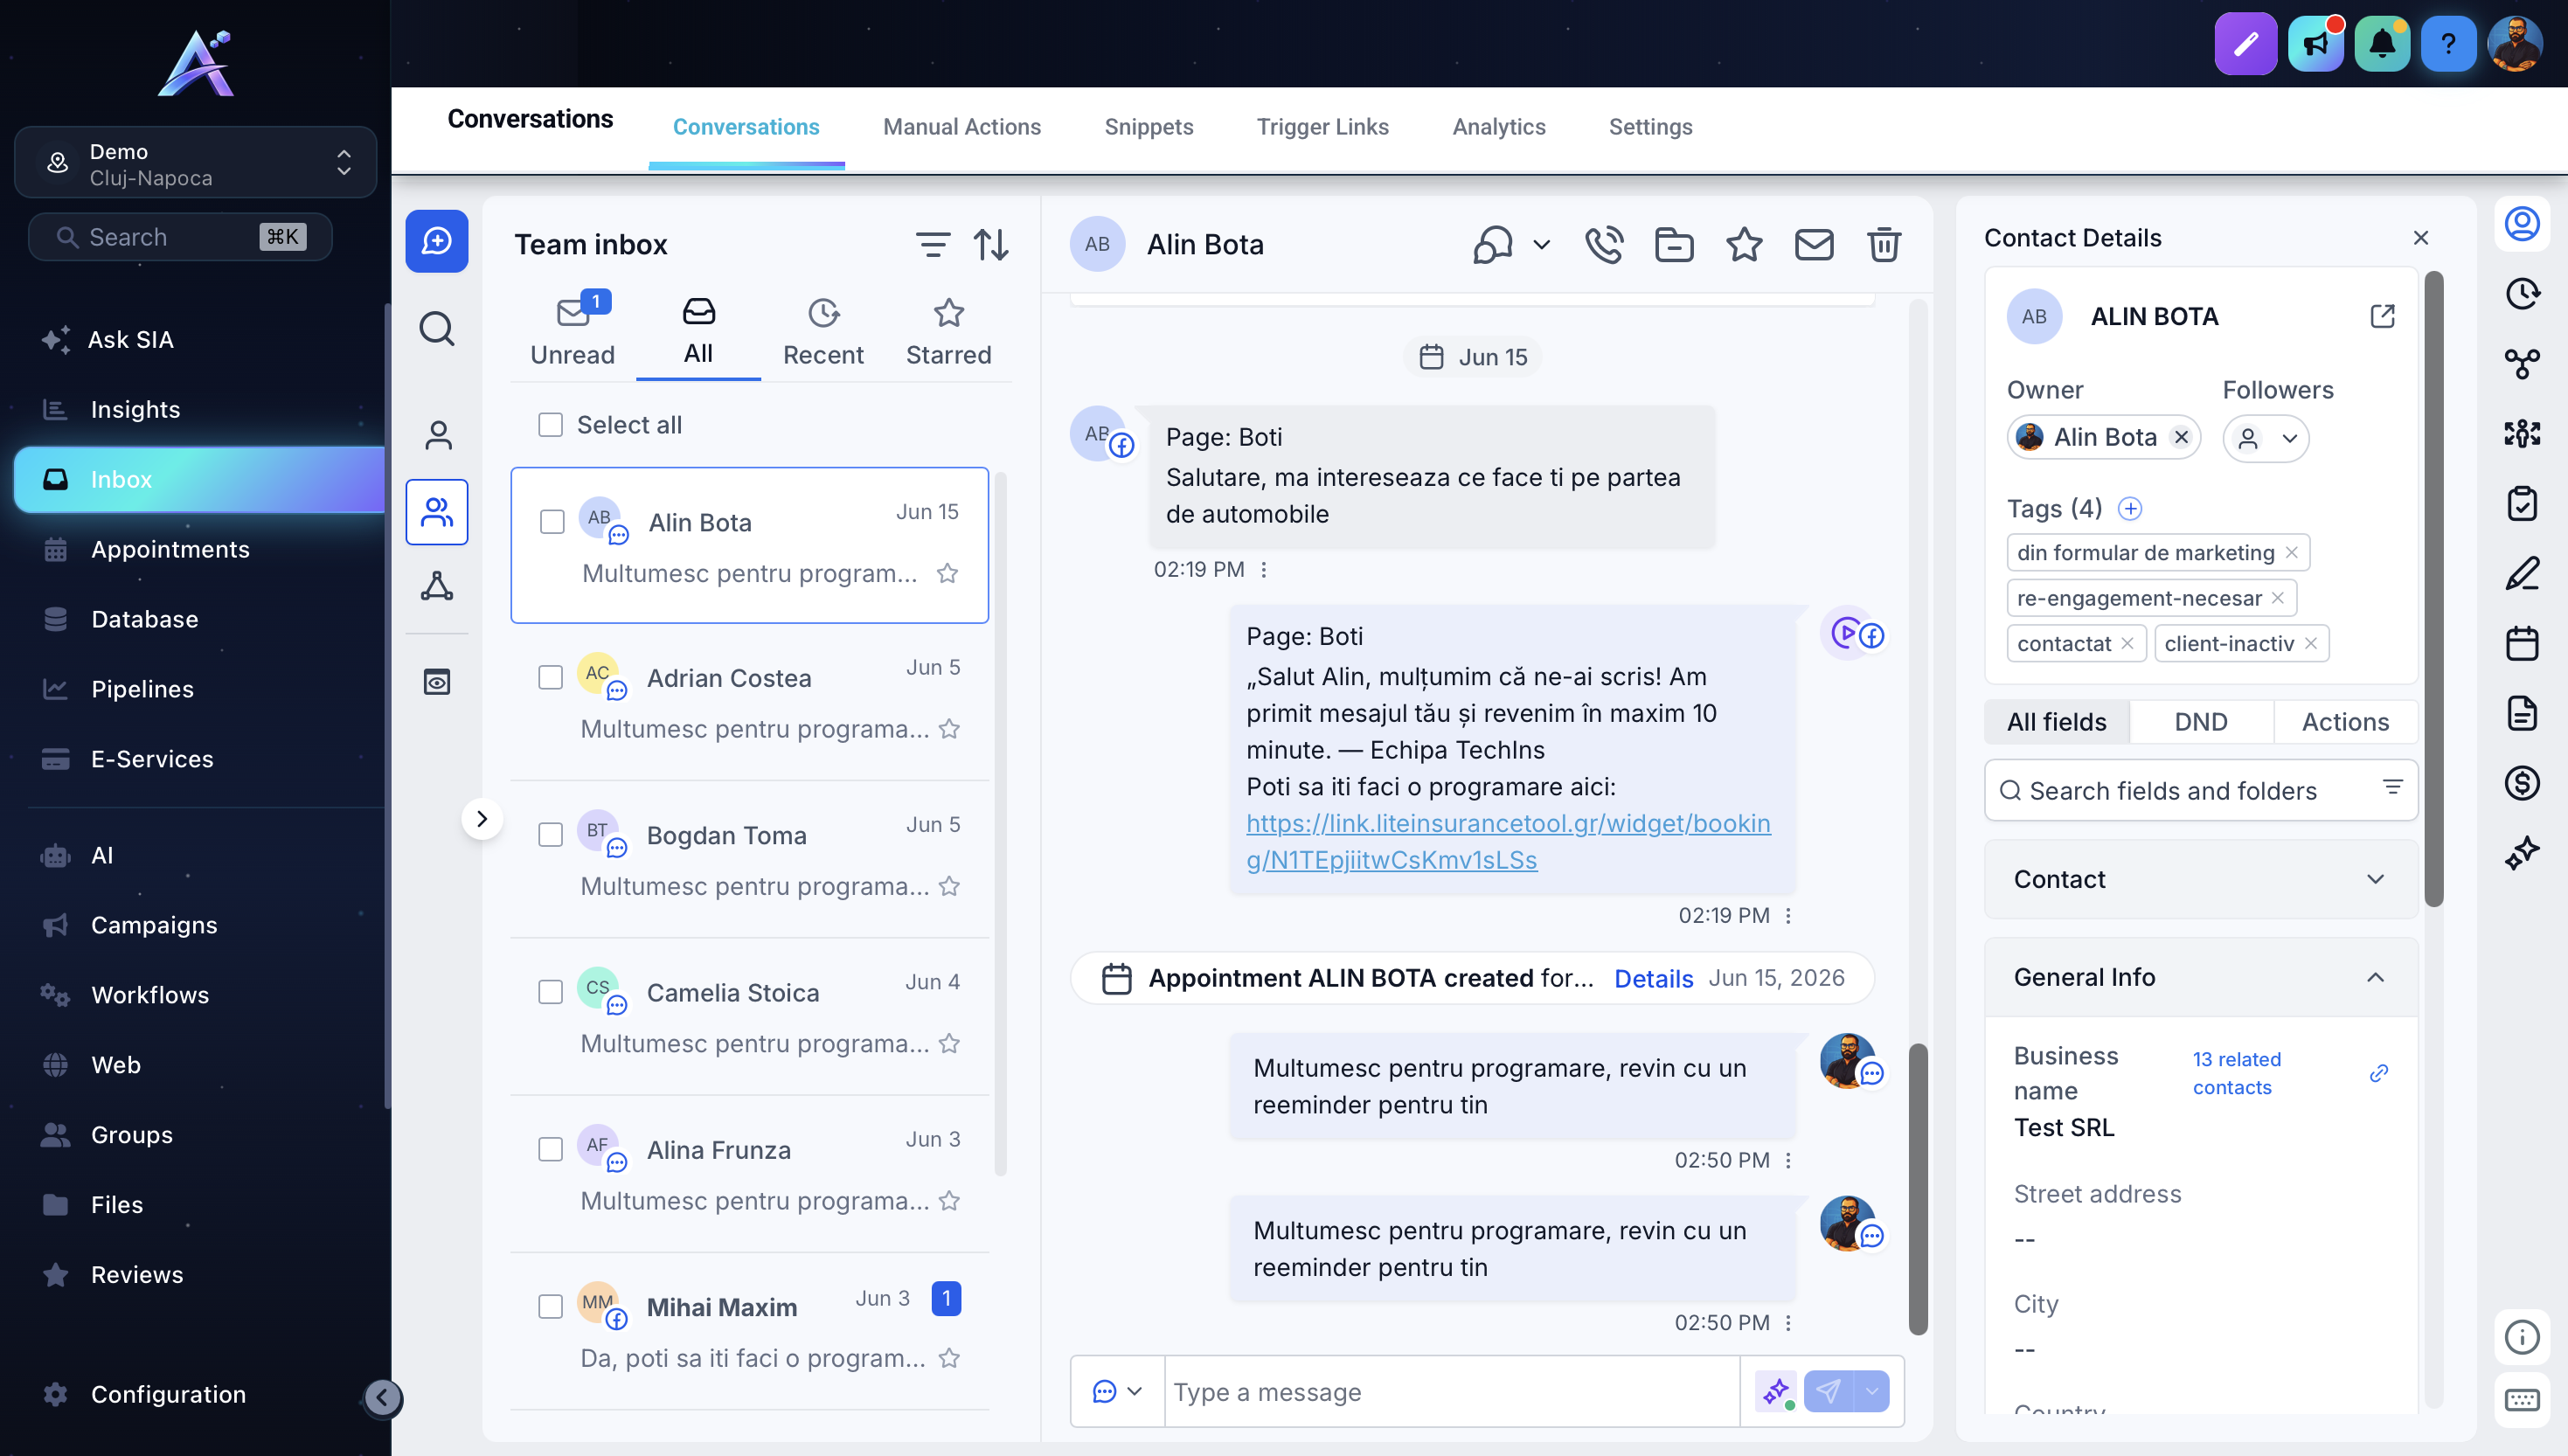
Task: Tick the Camelia Stoica conversation checkbox
Action: tap(550, 991)
